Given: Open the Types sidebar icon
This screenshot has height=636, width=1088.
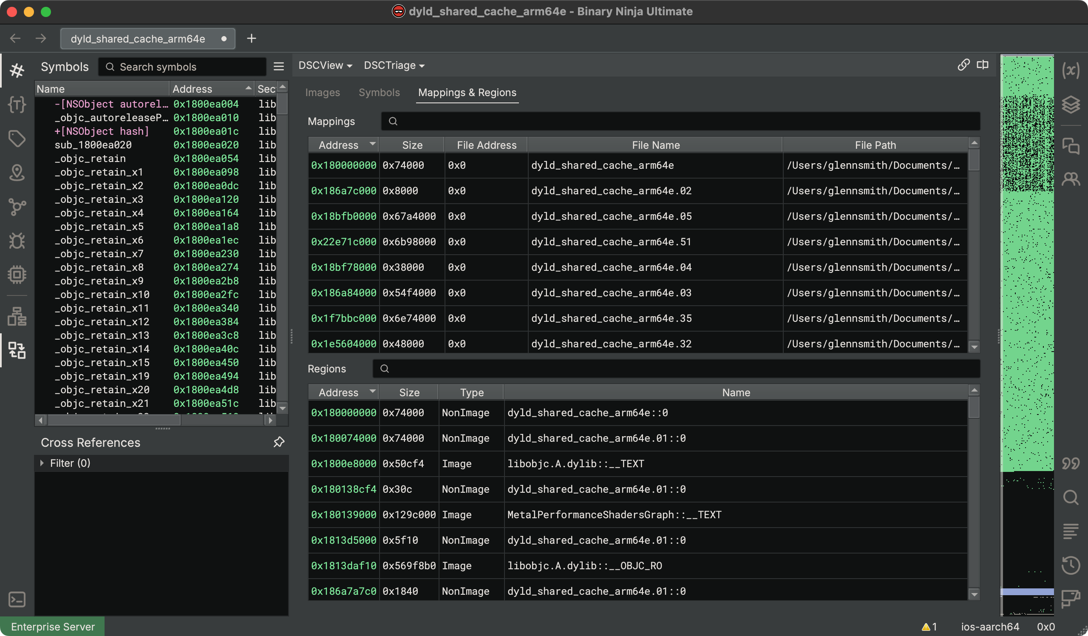Looking at the screenshot, I should [x=17, y=105].
